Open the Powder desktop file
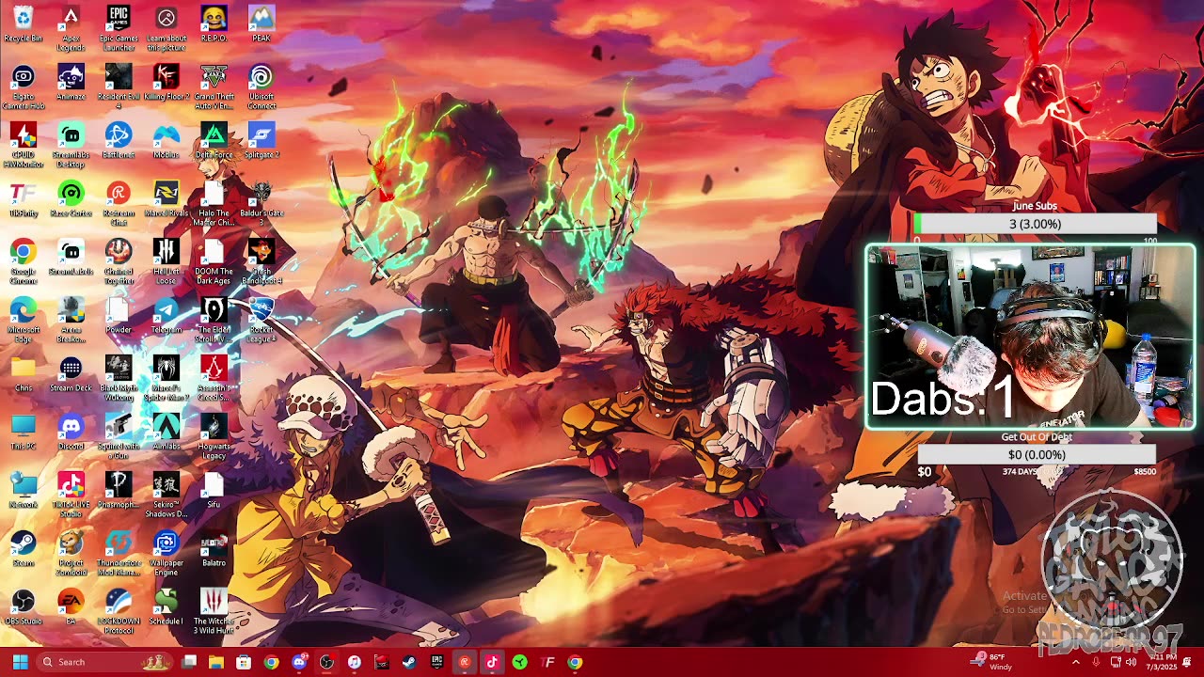This screenshot has width=1204, height=677. (x=119, y=315)
